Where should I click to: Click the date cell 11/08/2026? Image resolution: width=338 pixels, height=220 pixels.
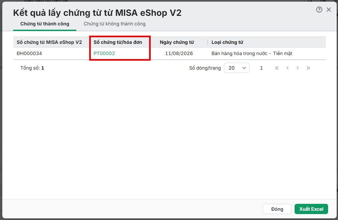tap(179, 53)
